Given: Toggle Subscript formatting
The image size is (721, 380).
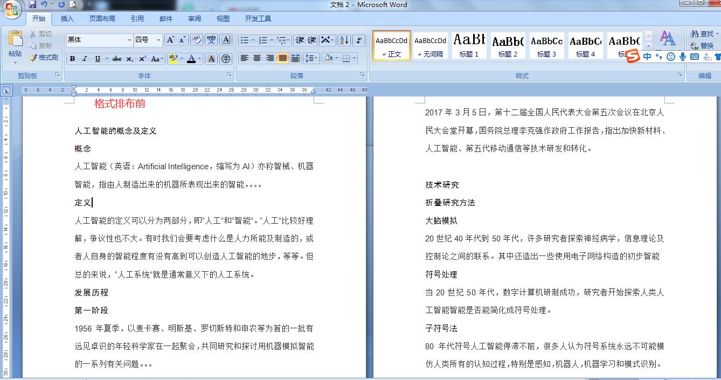Looking at the screenshot, I should [x=130, y=58].
